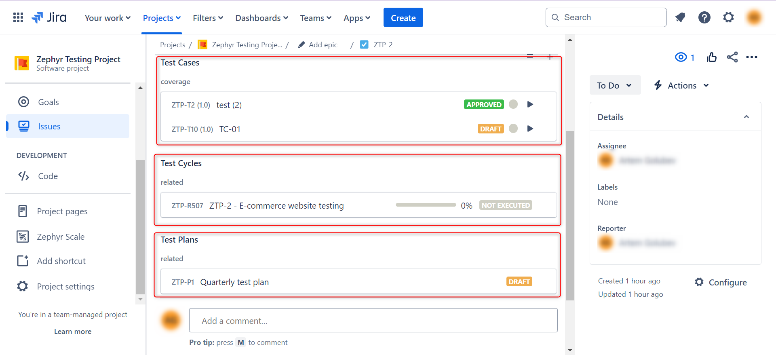This screenshot has width=776, height=355.
Task: Click the help question mark icon
Action: point(704,17)
